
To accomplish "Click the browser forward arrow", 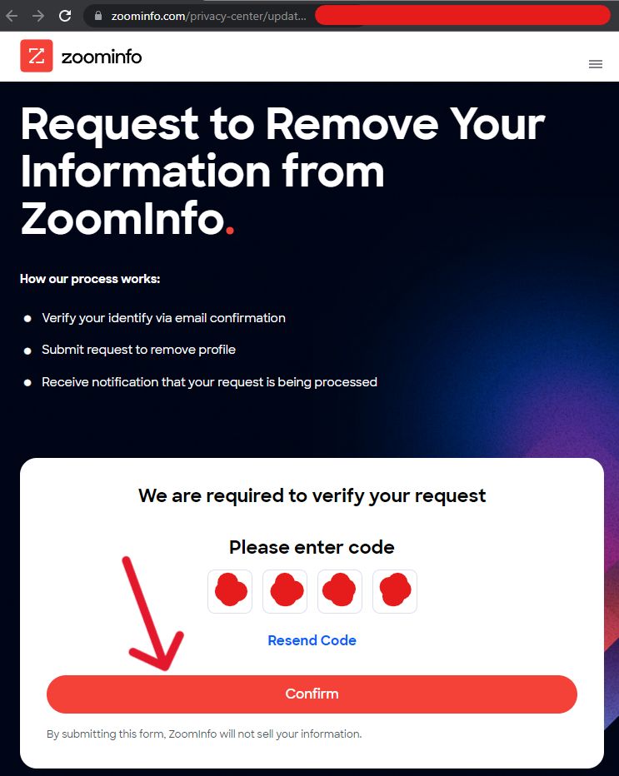I will pos(38,16).
